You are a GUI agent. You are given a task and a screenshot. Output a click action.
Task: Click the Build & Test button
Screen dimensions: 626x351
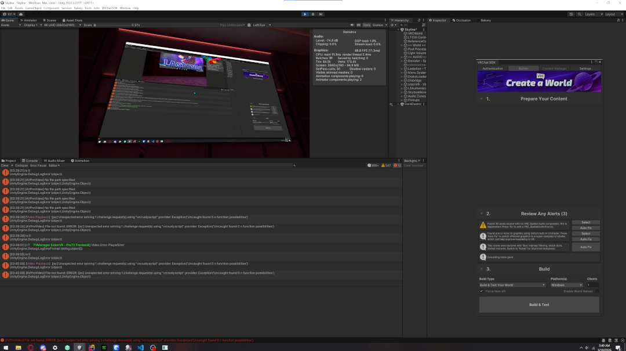coord(539,305)
